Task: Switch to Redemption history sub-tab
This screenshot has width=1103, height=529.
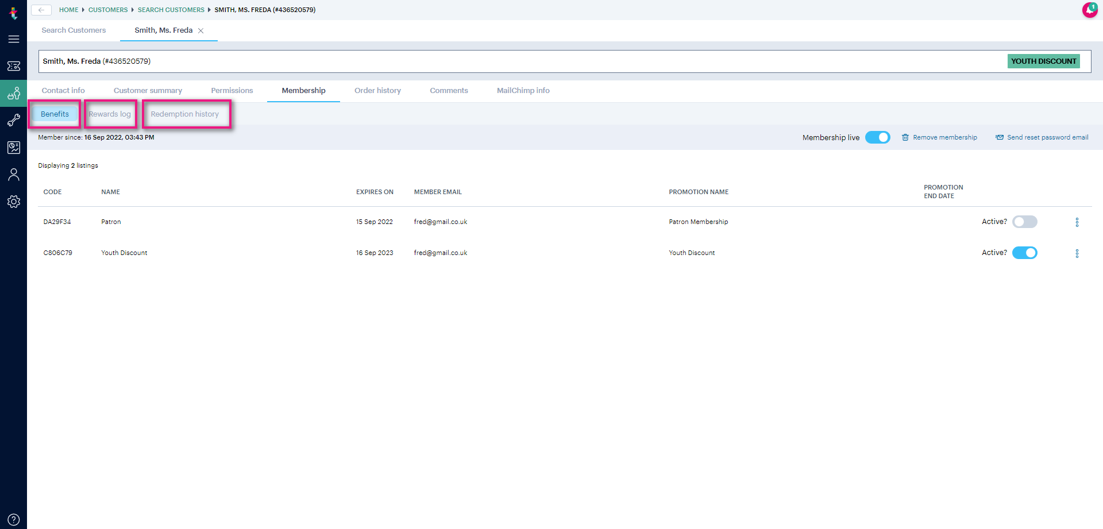Action: coord(184,114)
